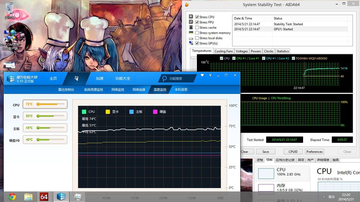Open 本机信息 sub-tab
Screen dimensions: 360x202
pyautogui.click(x=181, y=89)
